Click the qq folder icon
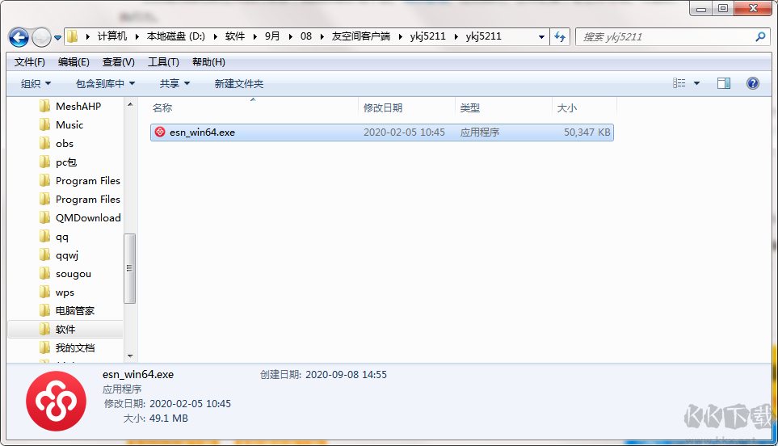Image resolution: width=778 pixels, height=446 pixels. (x=44, y=236)
